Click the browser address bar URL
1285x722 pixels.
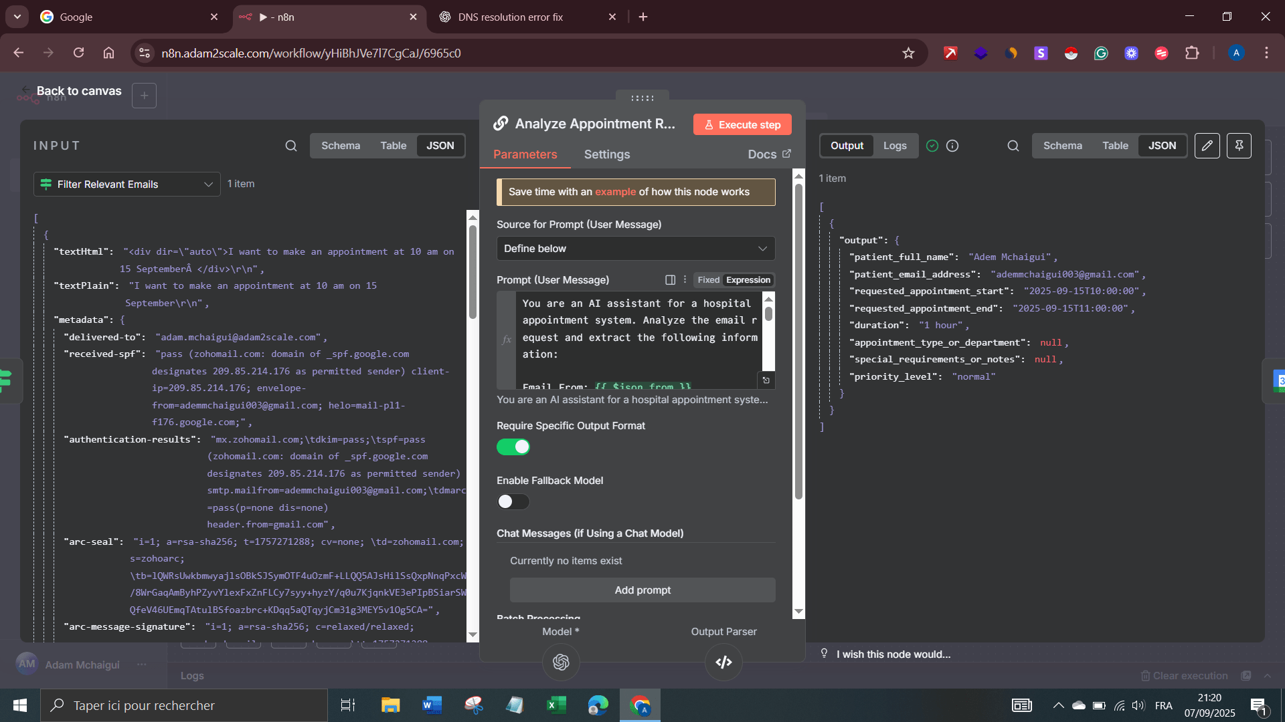coord(311,53)
